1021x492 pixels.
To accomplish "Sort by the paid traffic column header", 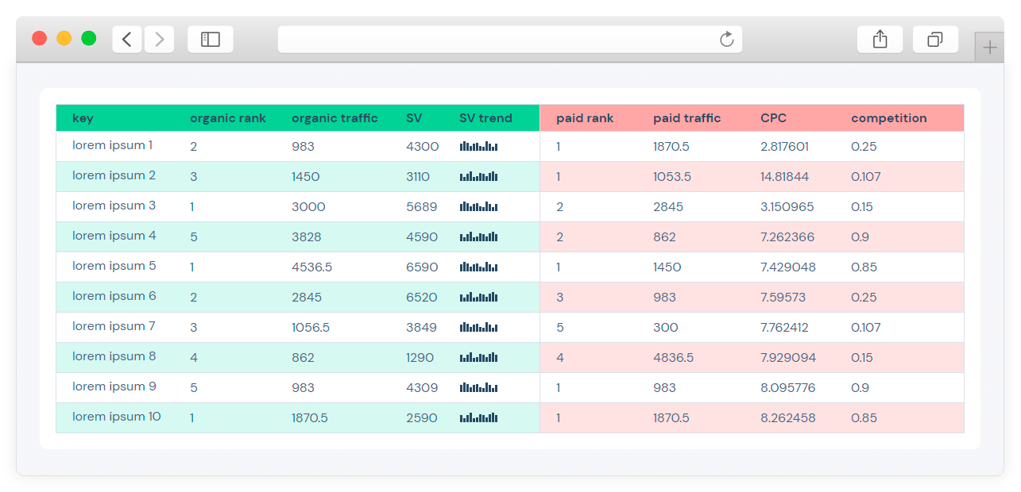I will (687, 118).
